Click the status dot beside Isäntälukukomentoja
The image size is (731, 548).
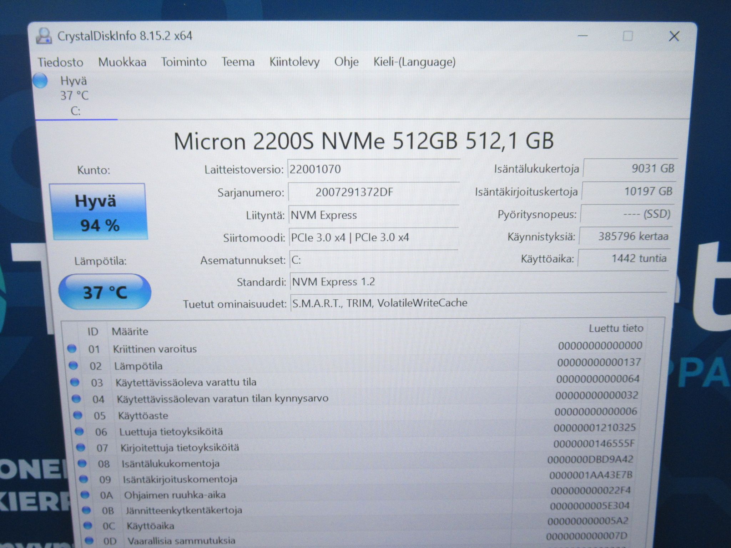(x=82, y=463)
